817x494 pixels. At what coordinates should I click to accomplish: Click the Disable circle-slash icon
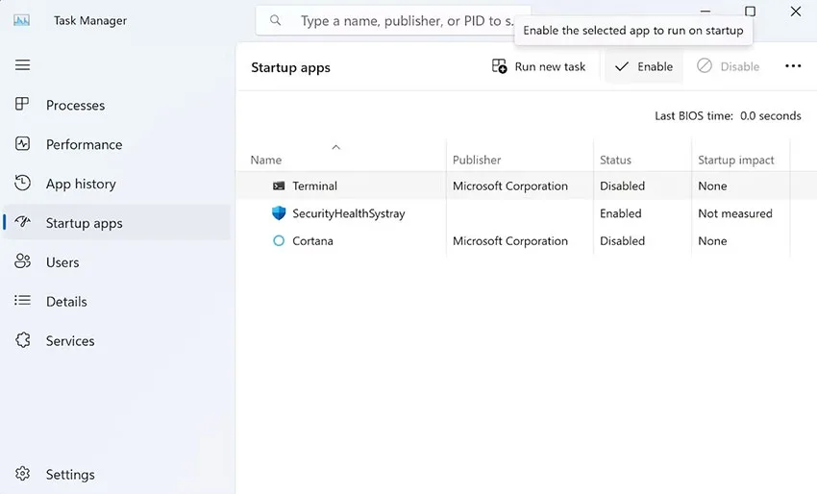click(x=705, y=65)
